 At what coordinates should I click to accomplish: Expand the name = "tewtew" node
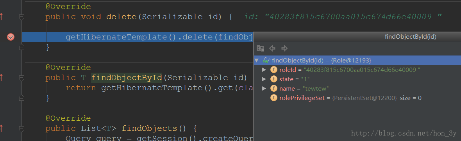pyautogui.click(x=264, y=88)
